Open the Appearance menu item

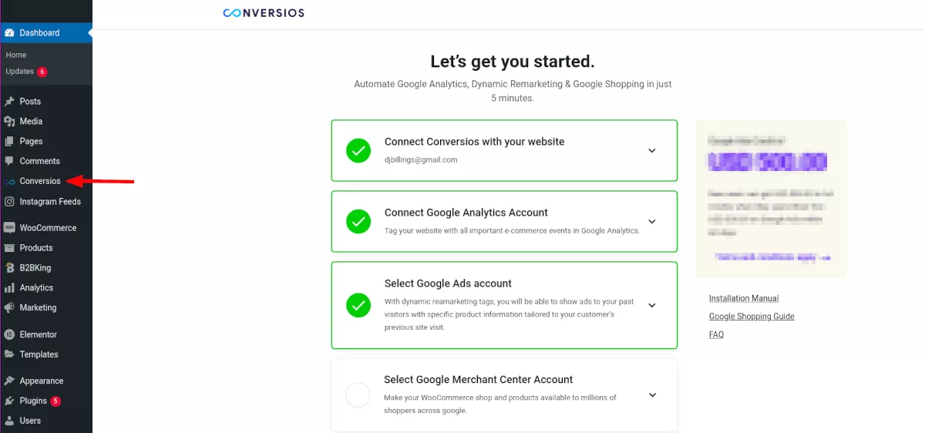(x=42, y=381)
